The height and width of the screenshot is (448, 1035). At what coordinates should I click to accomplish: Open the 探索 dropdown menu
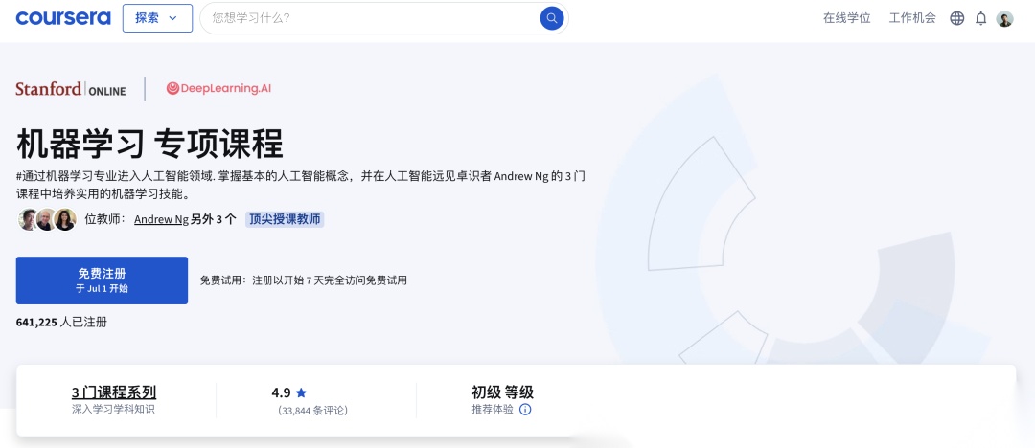[157, 18]
